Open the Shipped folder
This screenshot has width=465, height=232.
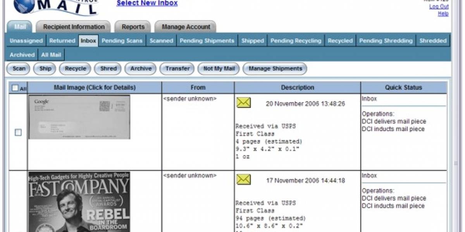253,41
